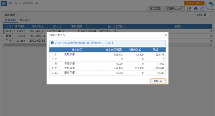This screenshot has width=215, height=116.
Task: Click the 区分変更 button
Action: (155, 9)
